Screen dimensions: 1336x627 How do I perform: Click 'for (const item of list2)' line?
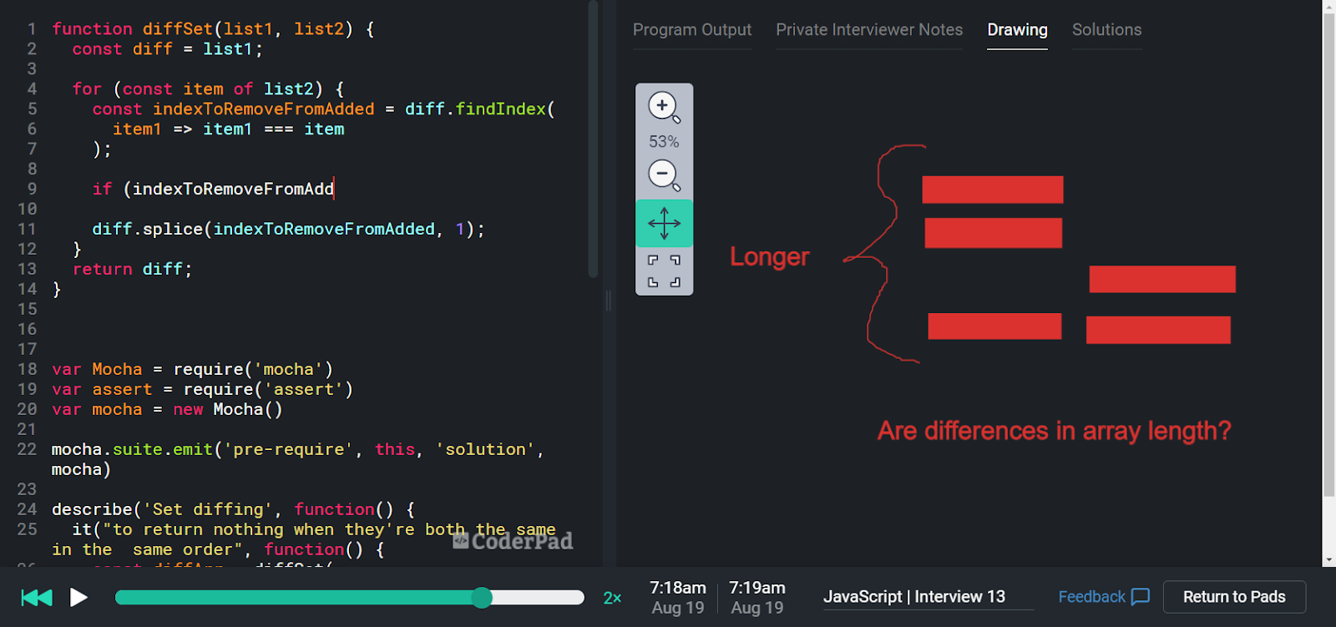tap(208, 89)
